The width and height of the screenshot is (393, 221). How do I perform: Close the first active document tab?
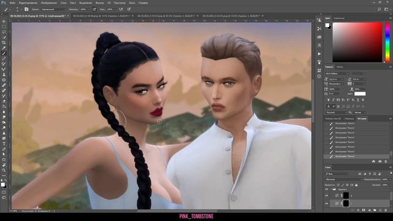tap(68, 16)
